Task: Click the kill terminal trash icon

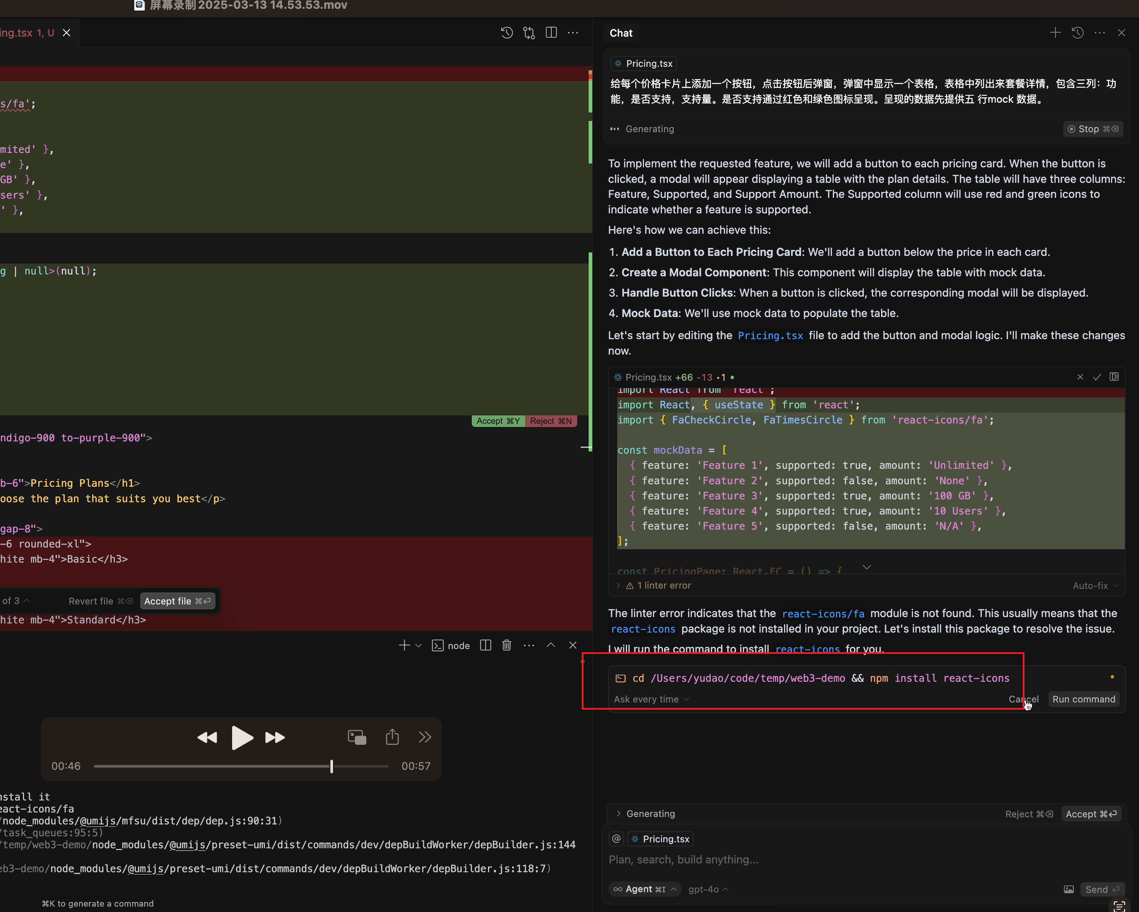Action: (x=506, y=645)
